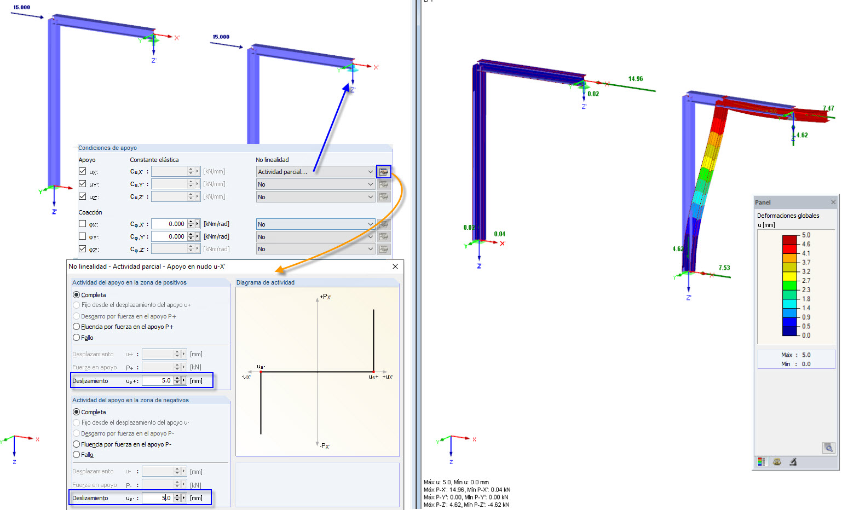Screen dimensions: 848x510
Task: Click red 5.0 color swatch in legend
Action: pos(789,240)
